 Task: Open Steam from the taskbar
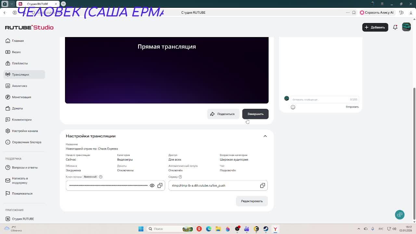click(x=266, y=229)
